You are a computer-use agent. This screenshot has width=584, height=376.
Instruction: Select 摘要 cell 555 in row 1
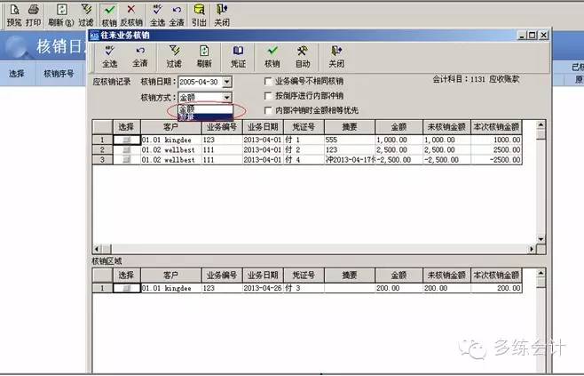tap(350, 140)
